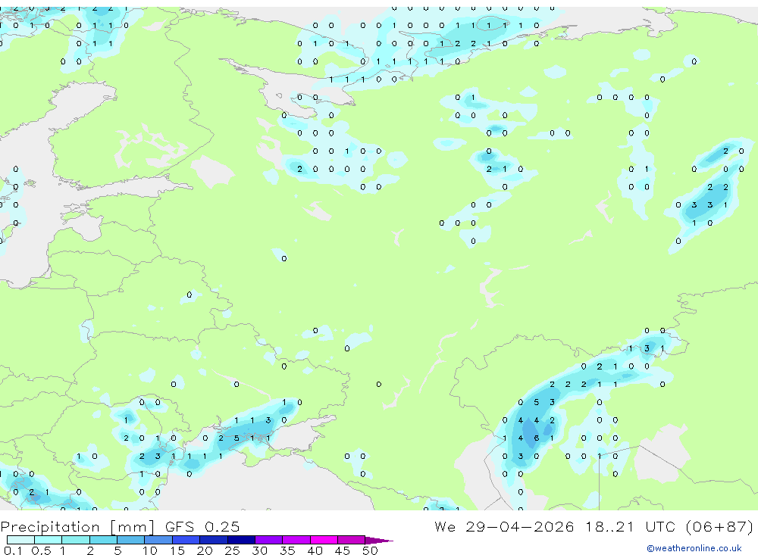Select the 5–10 mm legend color box
The image size is (758, 555).
pyautogui.click(x=130, y=540)
